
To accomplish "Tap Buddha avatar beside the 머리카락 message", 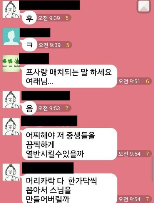I will coord(11,172).
